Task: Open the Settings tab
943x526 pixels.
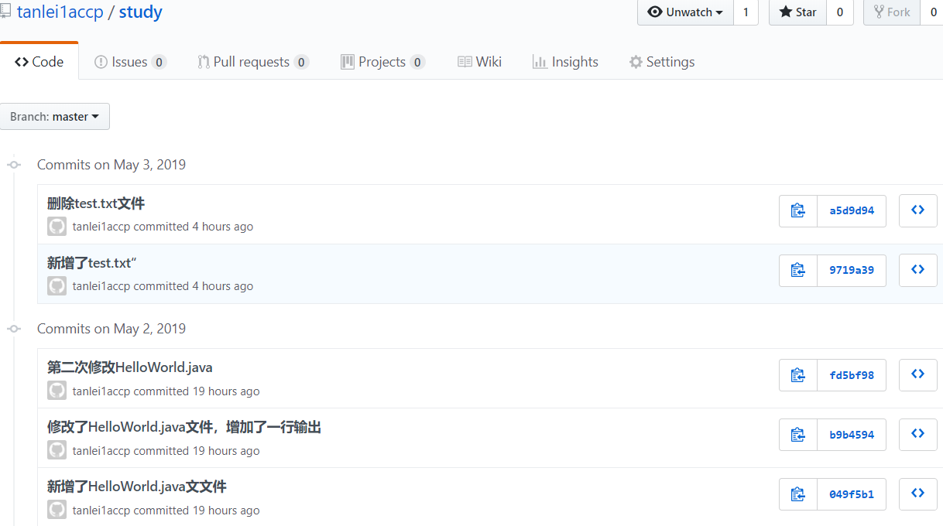Action: point(662,62)
